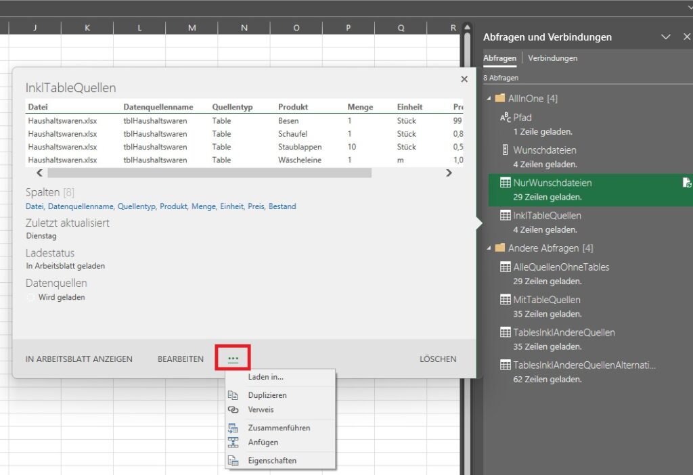Click the Produkt column link
The height and width of the screenshot is (475, 693).
tap(174, 206)
